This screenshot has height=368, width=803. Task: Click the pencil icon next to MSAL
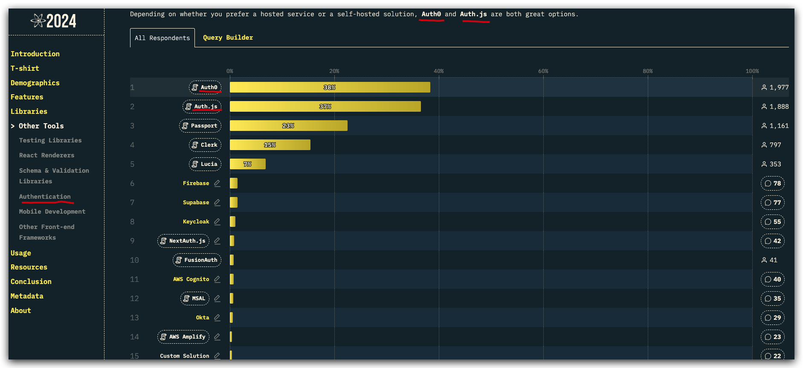click(217, 298)
